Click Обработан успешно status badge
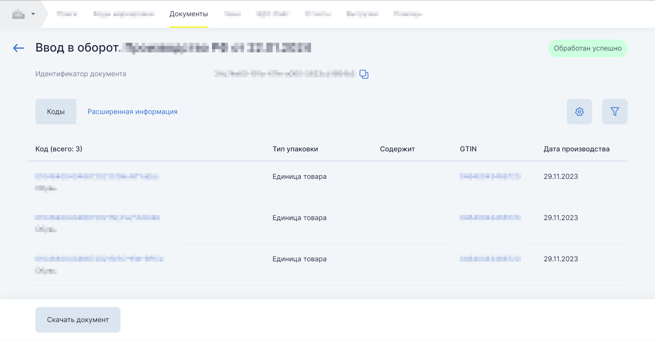 [588, 48]
